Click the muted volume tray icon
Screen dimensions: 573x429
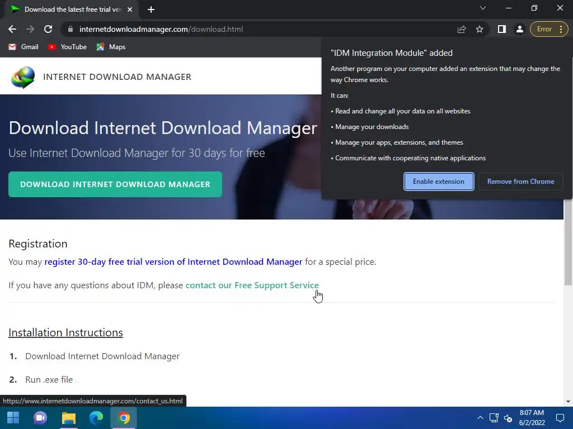[508, 418]
